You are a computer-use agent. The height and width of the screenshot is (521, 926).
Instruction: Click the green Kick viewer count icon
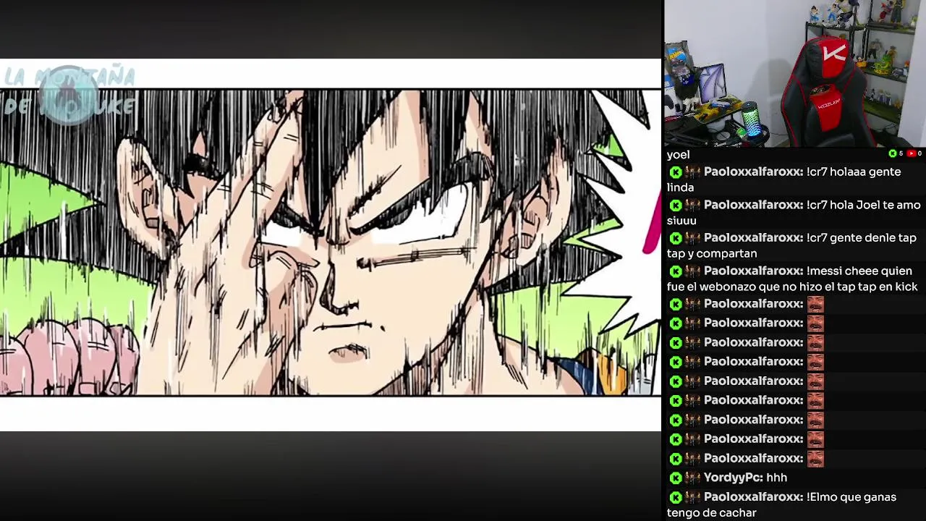point(893,153)
